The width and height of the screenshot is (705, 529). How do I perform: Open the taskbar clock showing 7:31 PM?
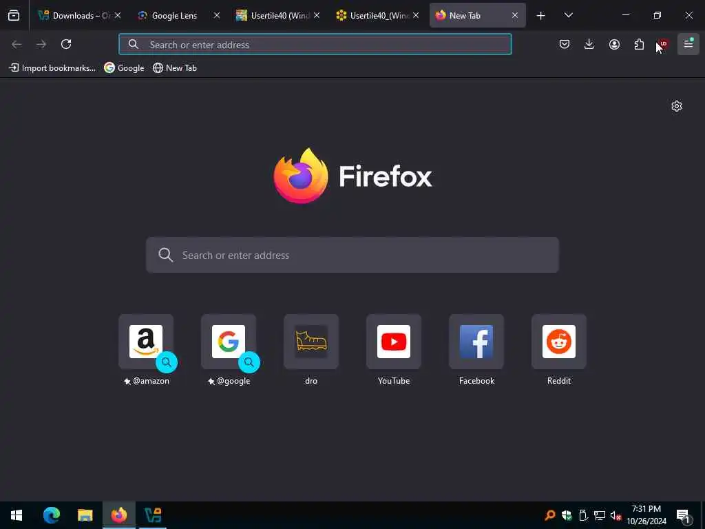pos(646,515)
